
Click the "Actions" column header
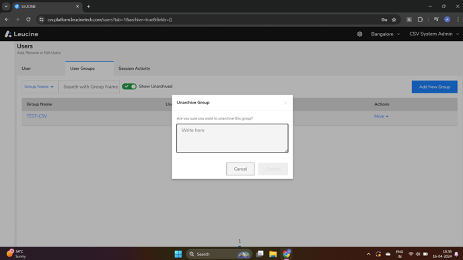pyautogui.click(x=382, y=104)
